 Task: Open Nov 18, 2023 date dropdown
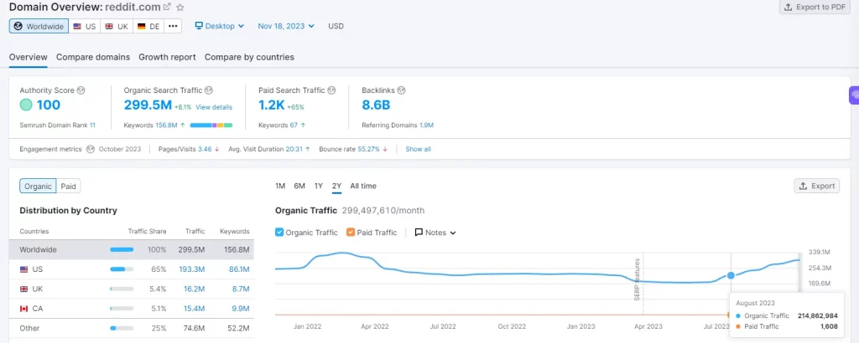(286, 26)
